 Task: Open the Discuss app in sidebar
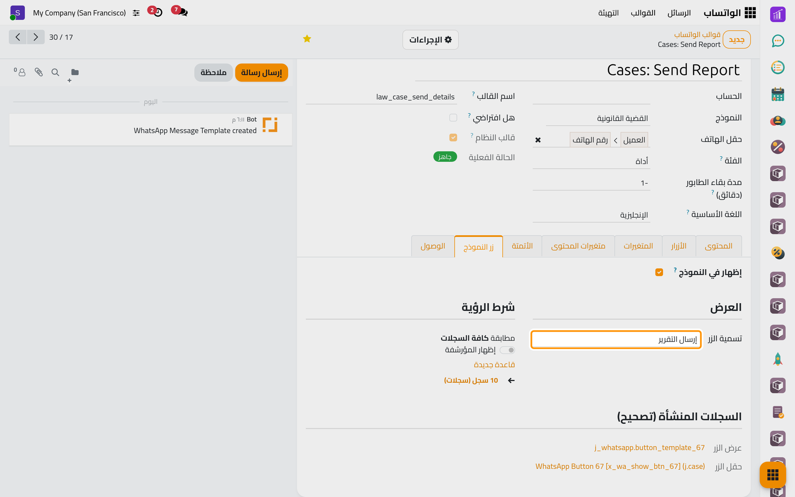[x=778, y=41]
